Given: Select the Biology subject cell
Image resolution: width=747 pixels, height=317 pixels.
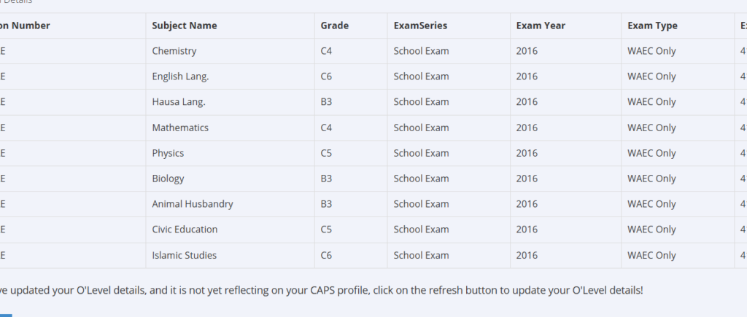Looking at the screenshot, I should pyautogui.click(x=168, y=179).
